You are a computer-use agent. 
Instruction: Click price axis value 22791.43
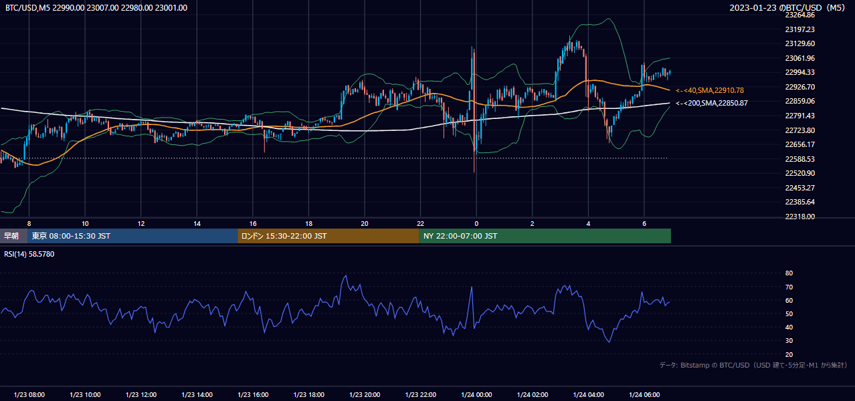799,116
